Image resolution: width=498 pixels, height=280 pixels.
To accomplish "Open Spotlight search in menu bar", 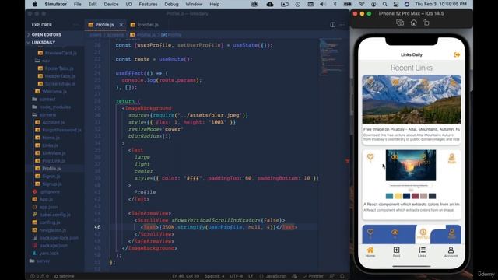I will [384, 4].
